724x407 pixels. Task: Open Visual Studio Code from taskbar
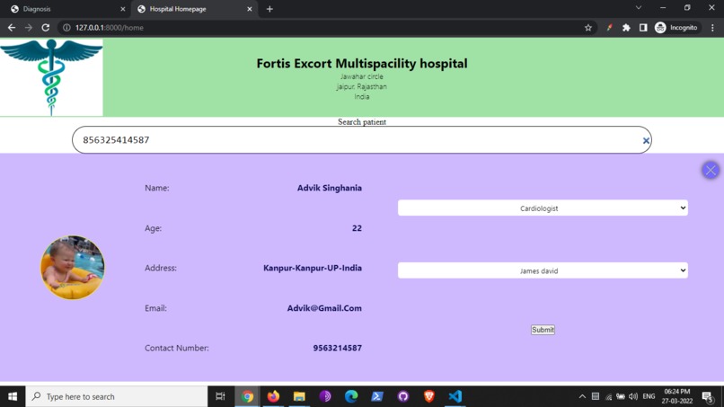click(455, 396)
